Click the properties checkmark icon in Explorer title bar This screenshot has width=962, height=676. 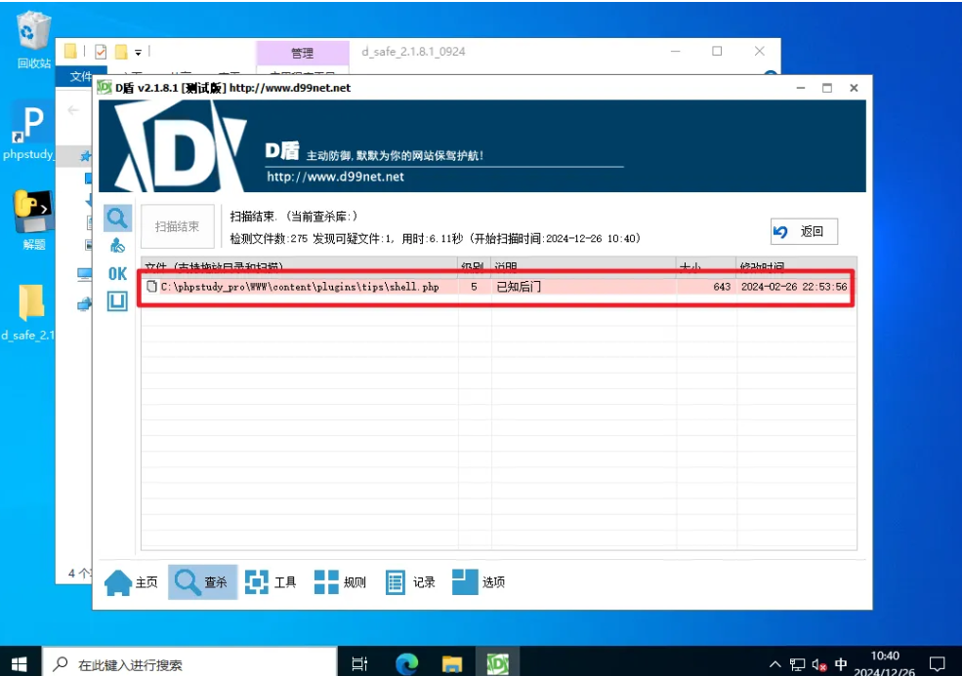pyautogui.click(x=101, y=52)
